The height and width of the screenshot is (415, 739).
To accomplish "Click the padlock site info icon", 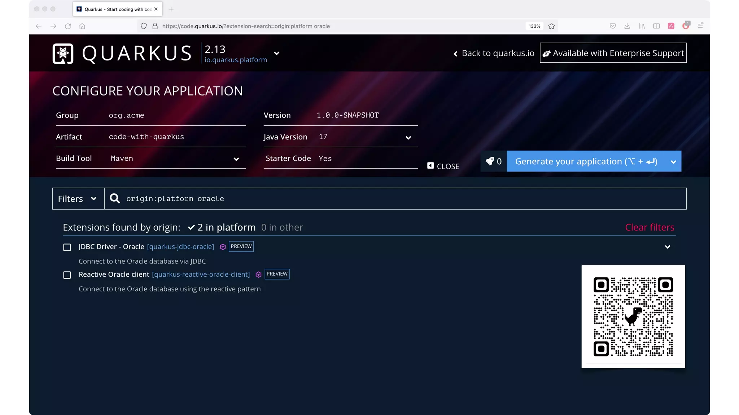I will tap(155, 26).
